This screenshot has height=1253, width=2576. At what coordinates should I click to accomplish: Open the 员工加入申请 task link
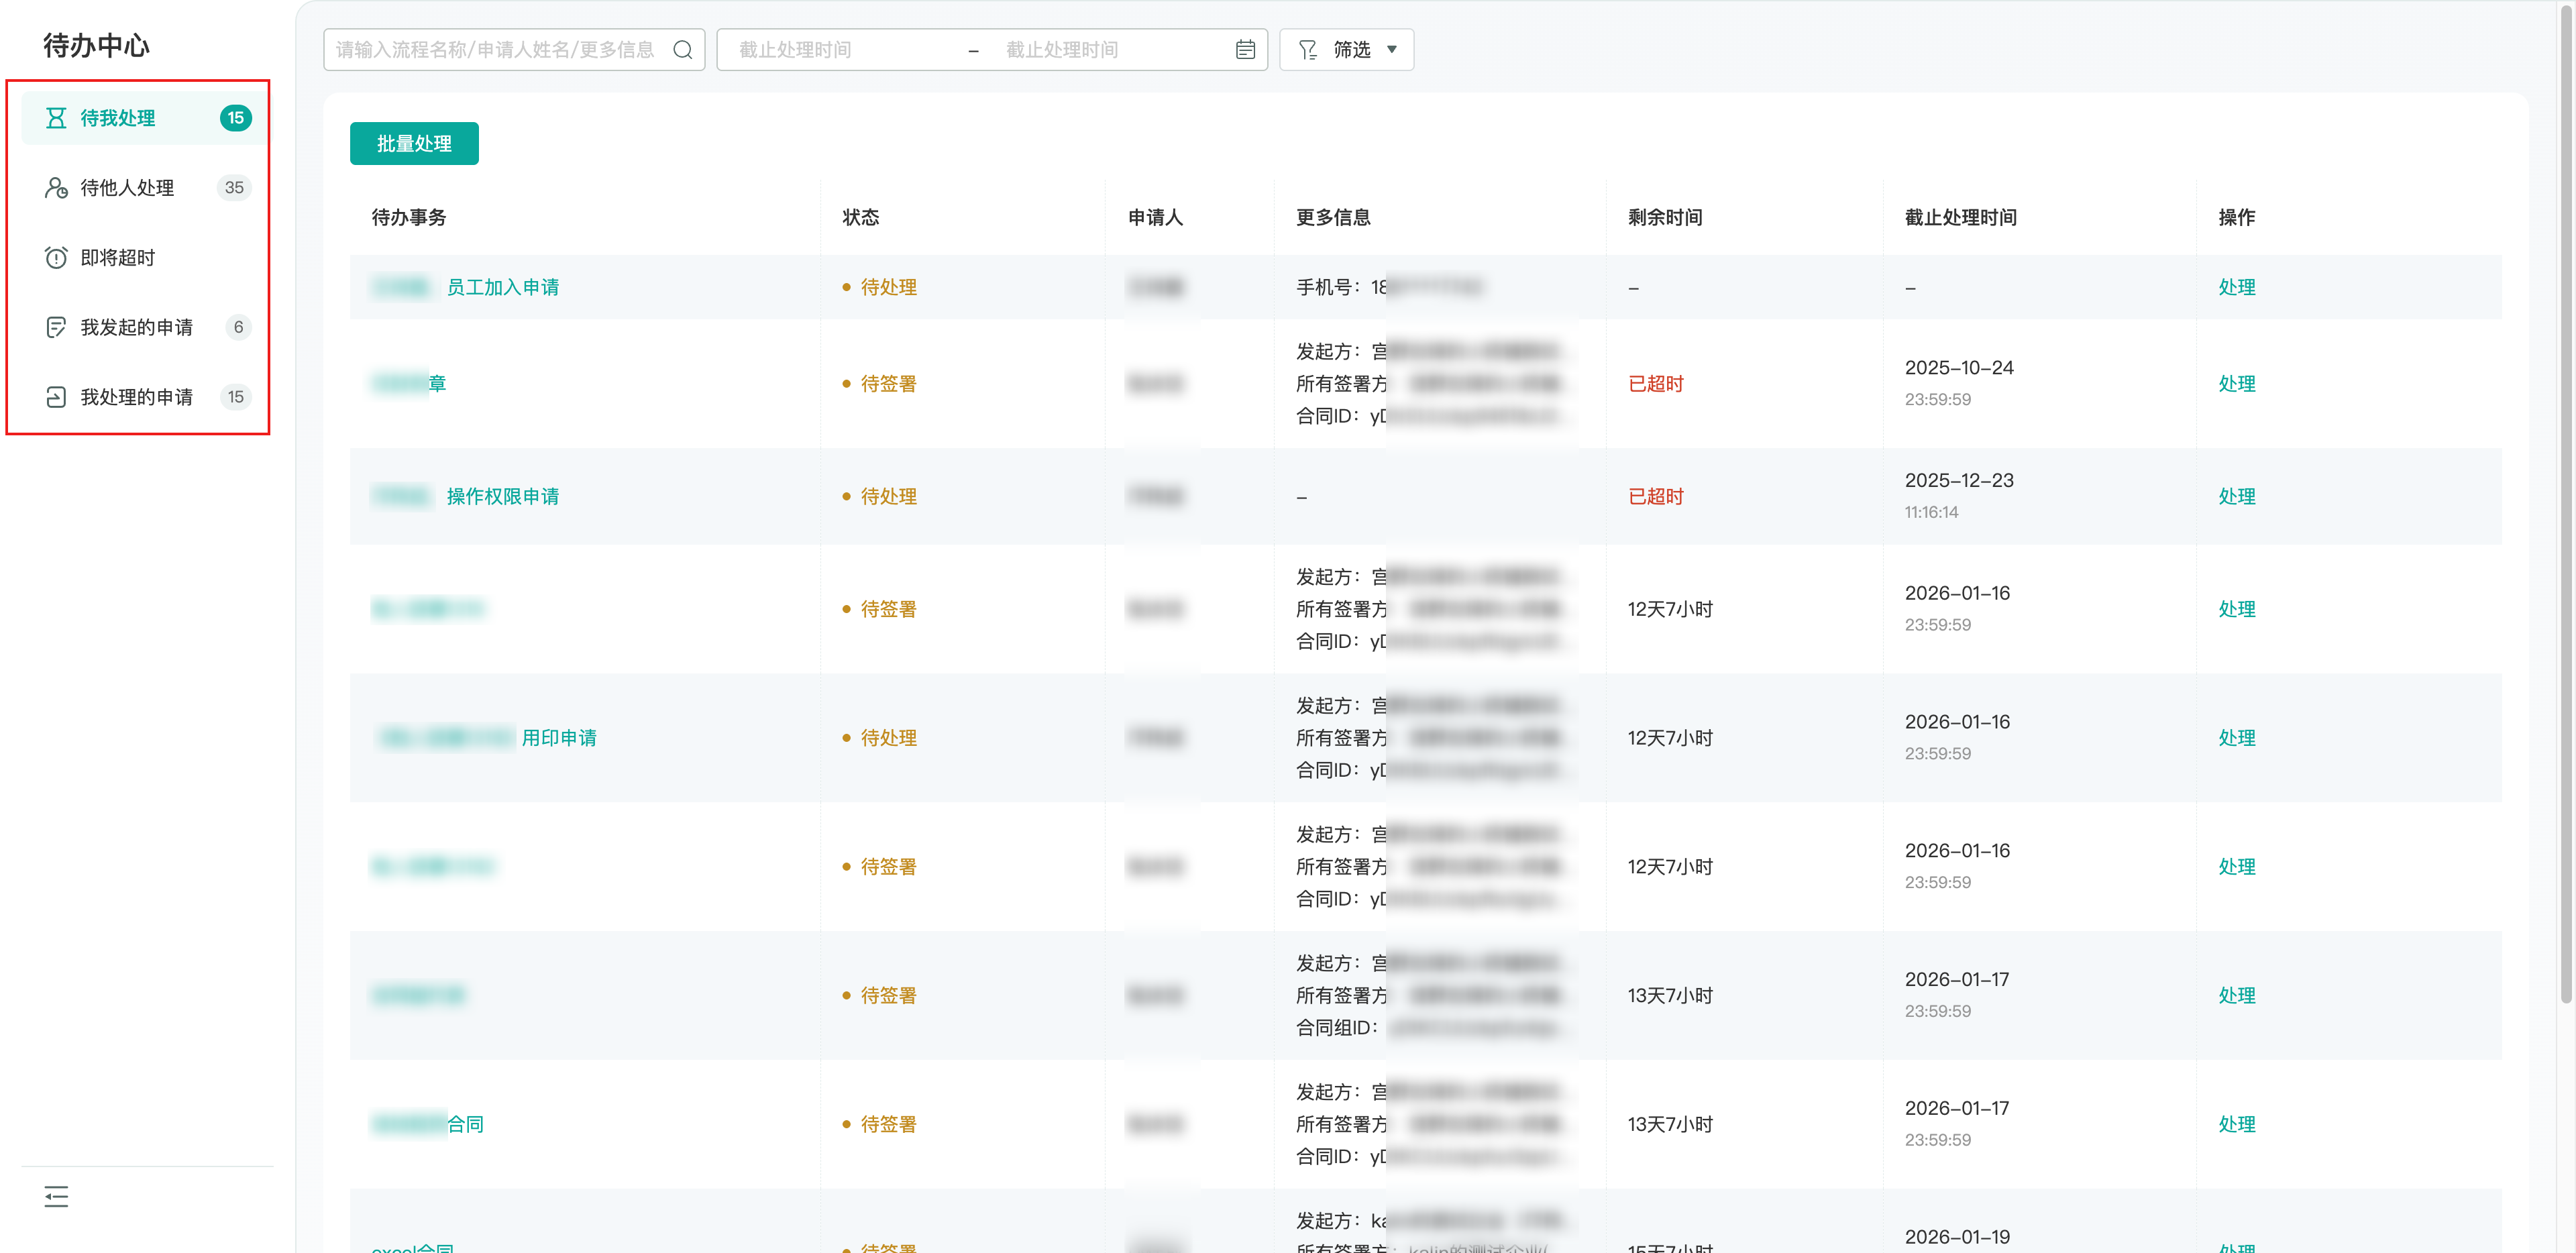[x=502, y=288]
